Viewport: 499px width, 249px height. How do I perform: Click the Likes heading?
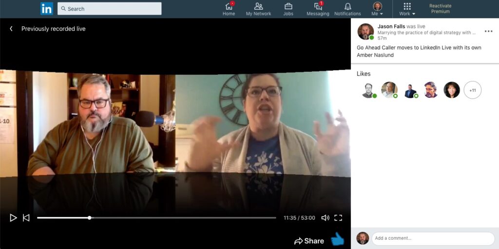[364, 74]
